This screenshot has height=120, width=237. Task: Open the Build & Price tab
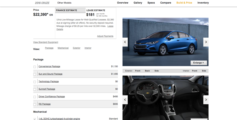[x=184, y=3]
